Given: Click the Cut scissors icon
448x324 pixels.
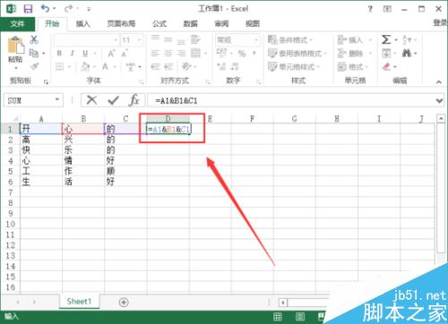Looking at the screenshot, I should [x=34, y=39].
